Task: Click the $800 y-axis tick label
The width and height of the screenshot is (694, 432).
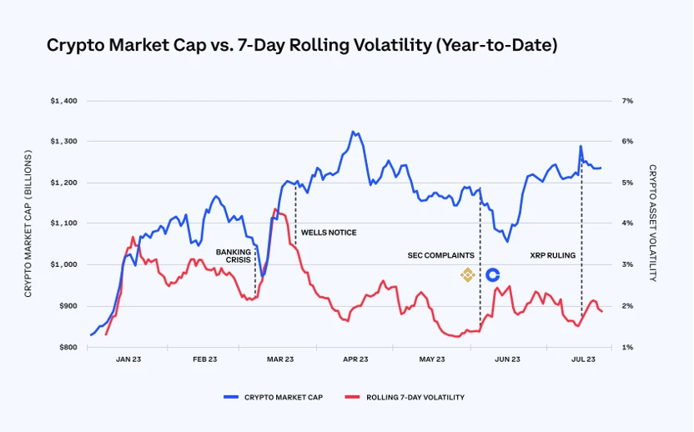Action: pyautogui.click(x=66, y=347)
